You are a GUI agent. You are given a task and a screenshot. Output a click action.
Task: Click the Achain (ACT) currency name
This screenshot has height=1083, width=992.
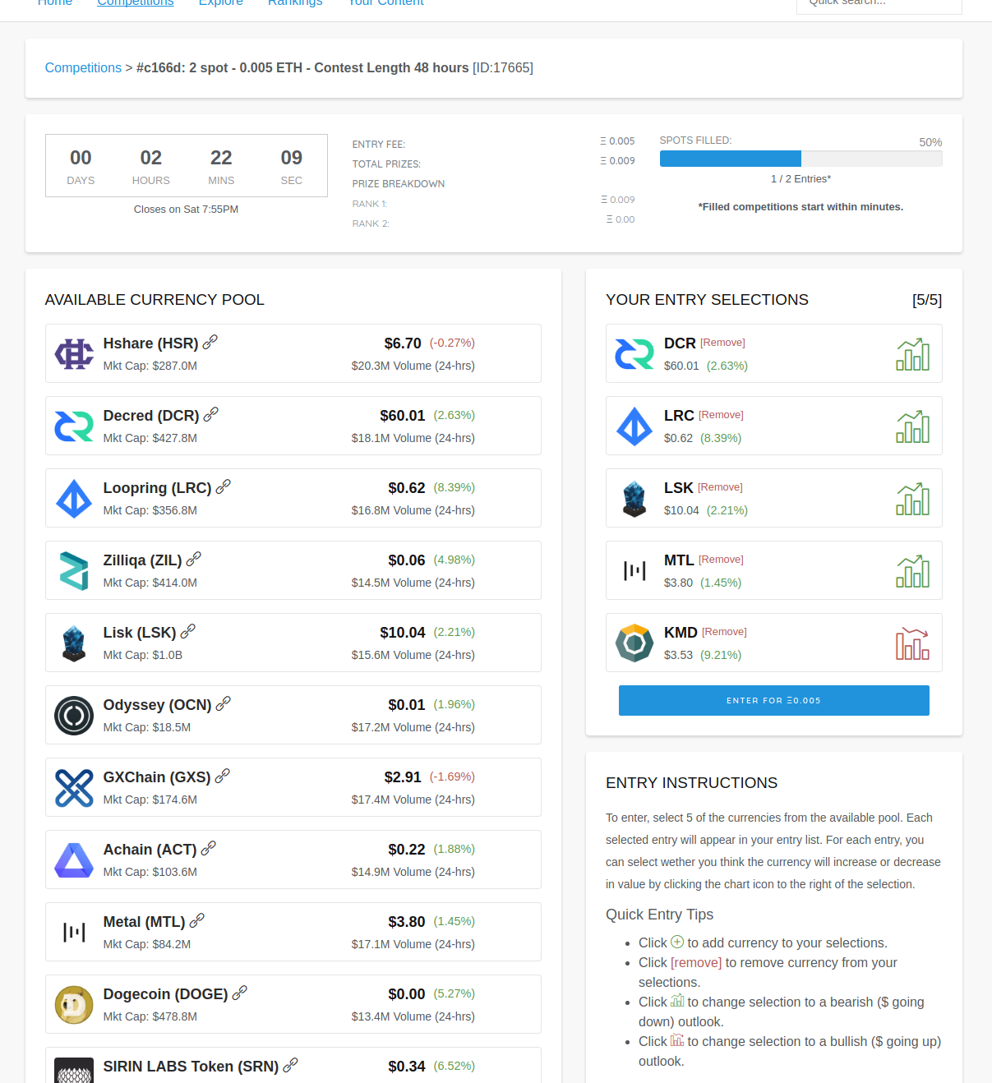click(x=150, y=850)
